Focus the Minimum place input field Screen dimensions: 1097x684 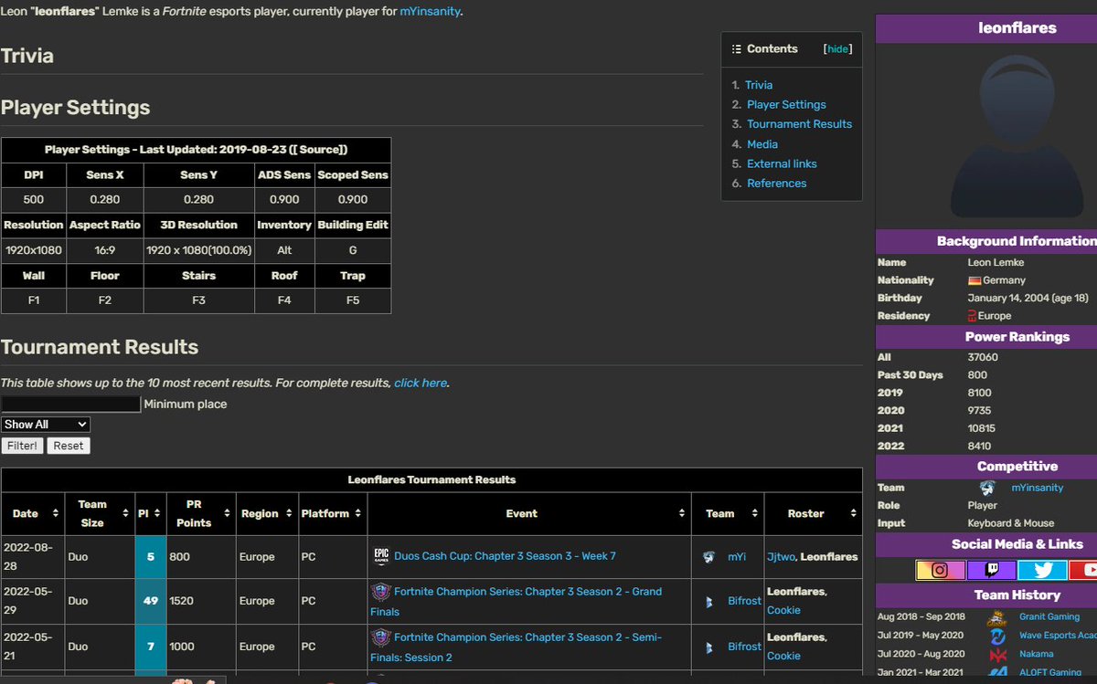pos(71,404)
